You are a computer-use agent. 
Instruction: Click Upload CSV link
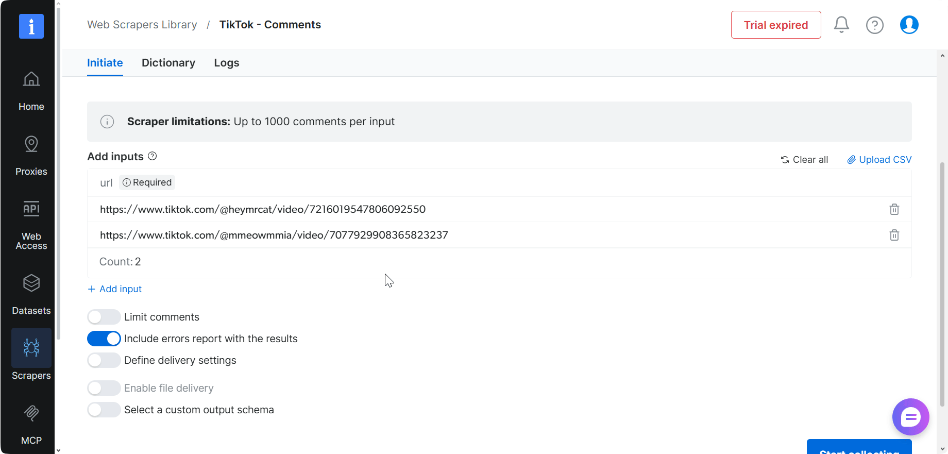(x=879, y=160)
